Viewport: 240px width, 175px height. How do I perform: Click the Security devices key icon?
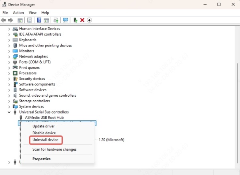point(15,79)
